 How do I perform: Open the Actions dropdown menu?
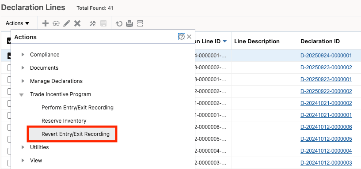18,23
